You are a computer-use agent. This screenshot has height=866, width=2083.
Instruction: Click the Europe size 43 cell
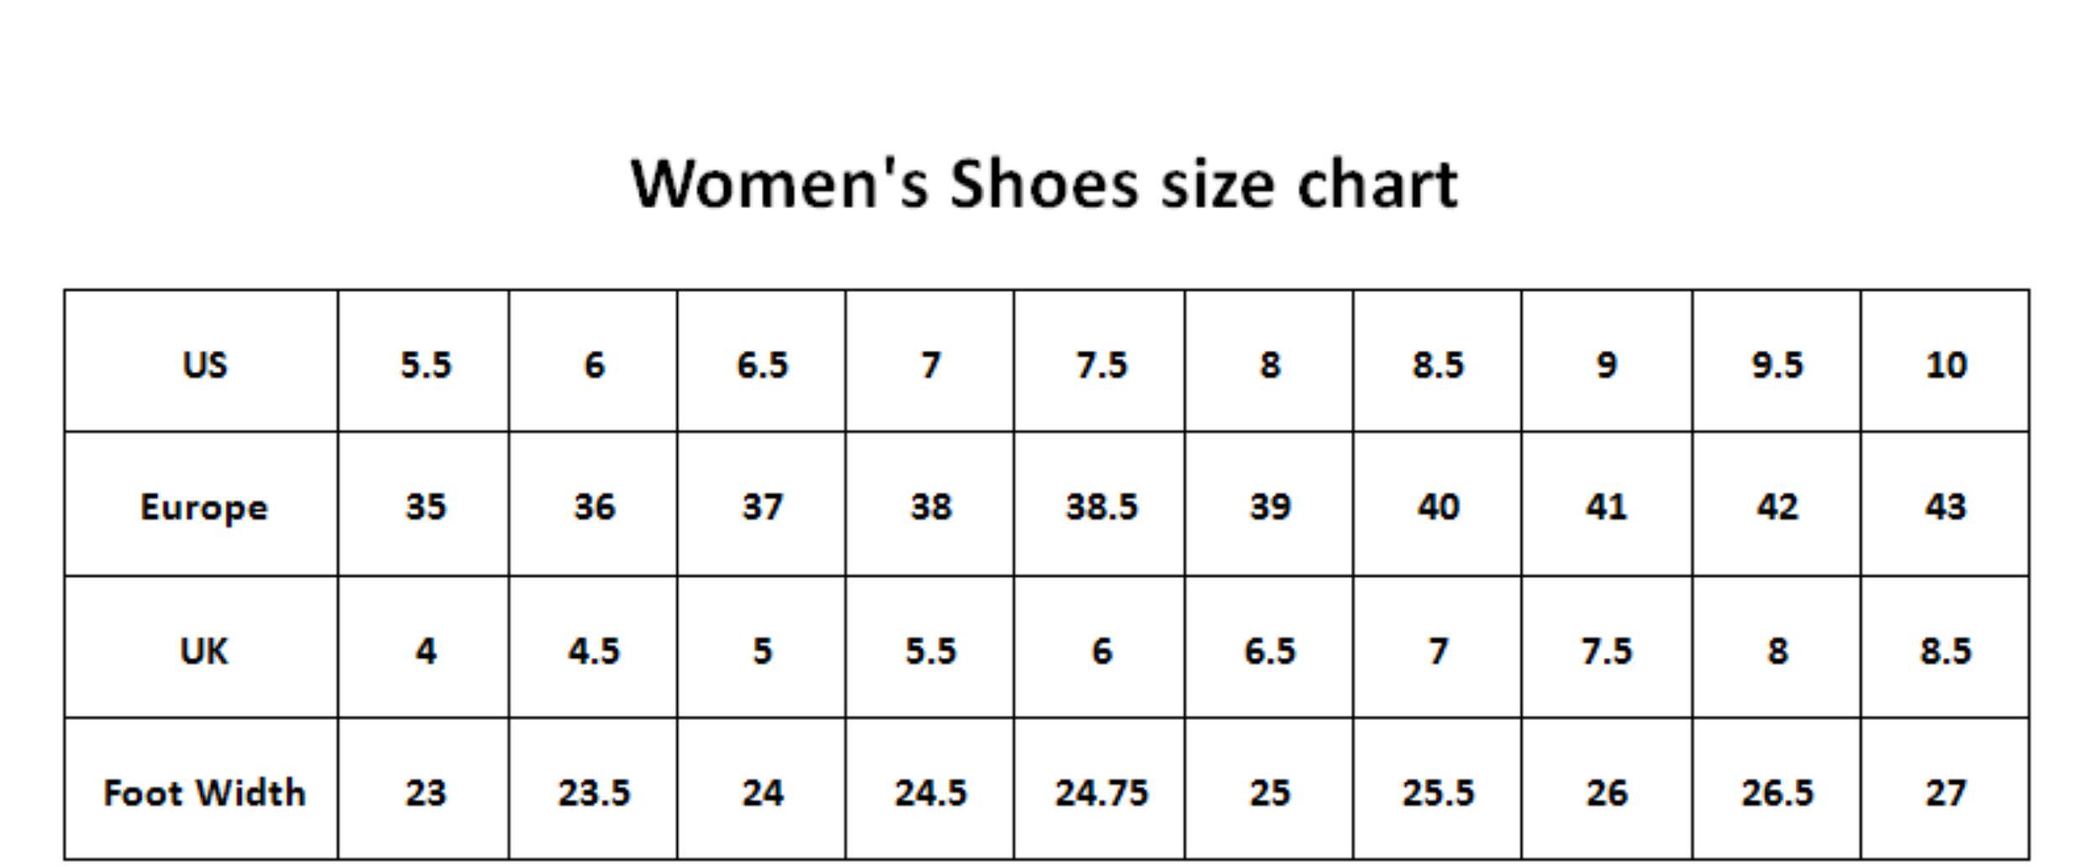coord(1945,507)
